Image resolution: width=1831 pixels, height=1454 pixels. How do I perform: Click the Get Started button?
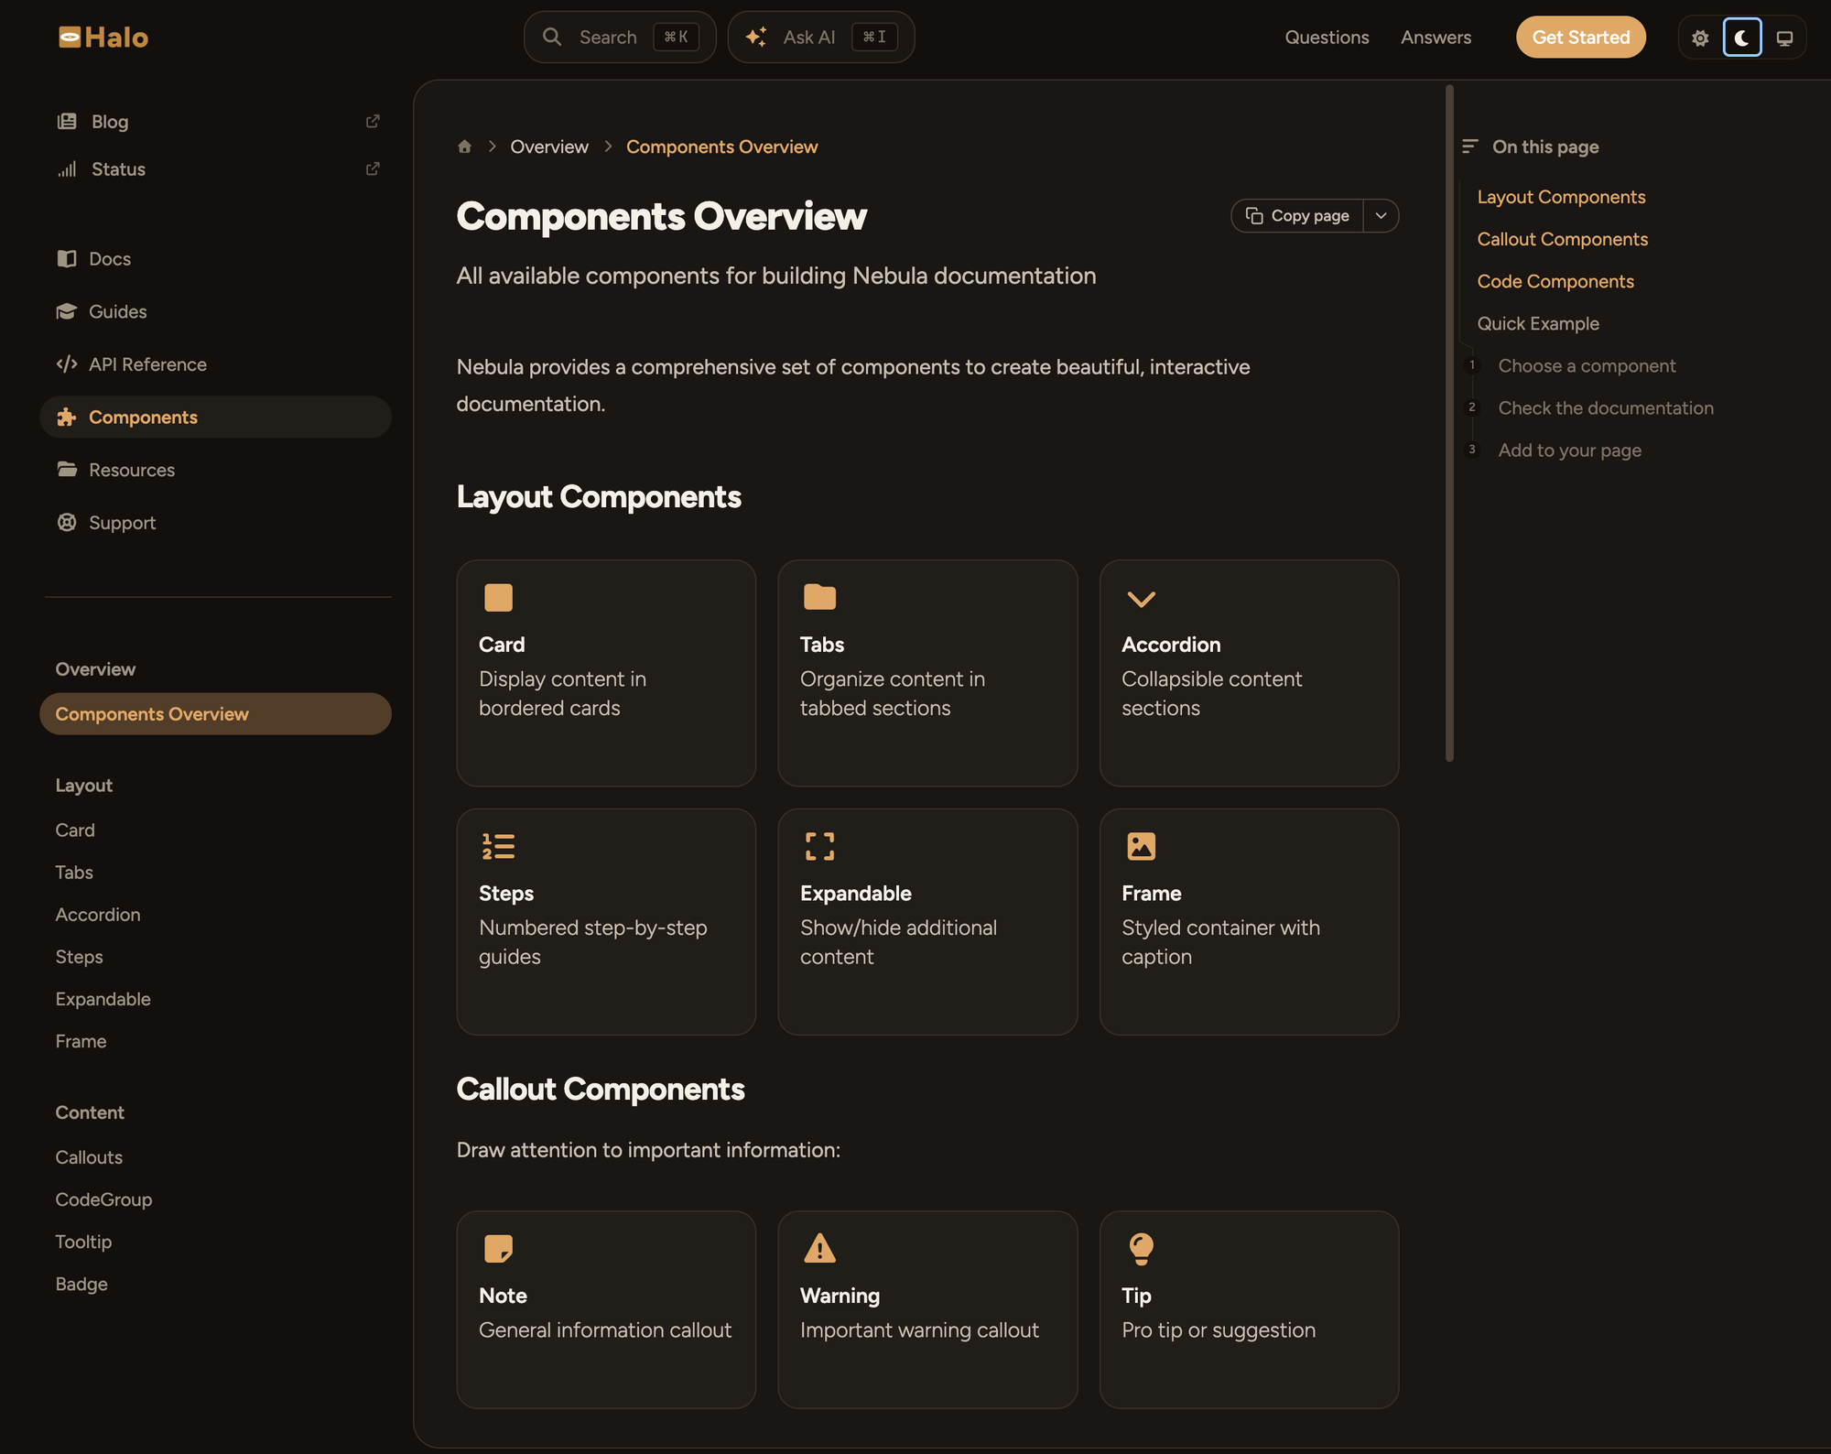coord(1581,38)
